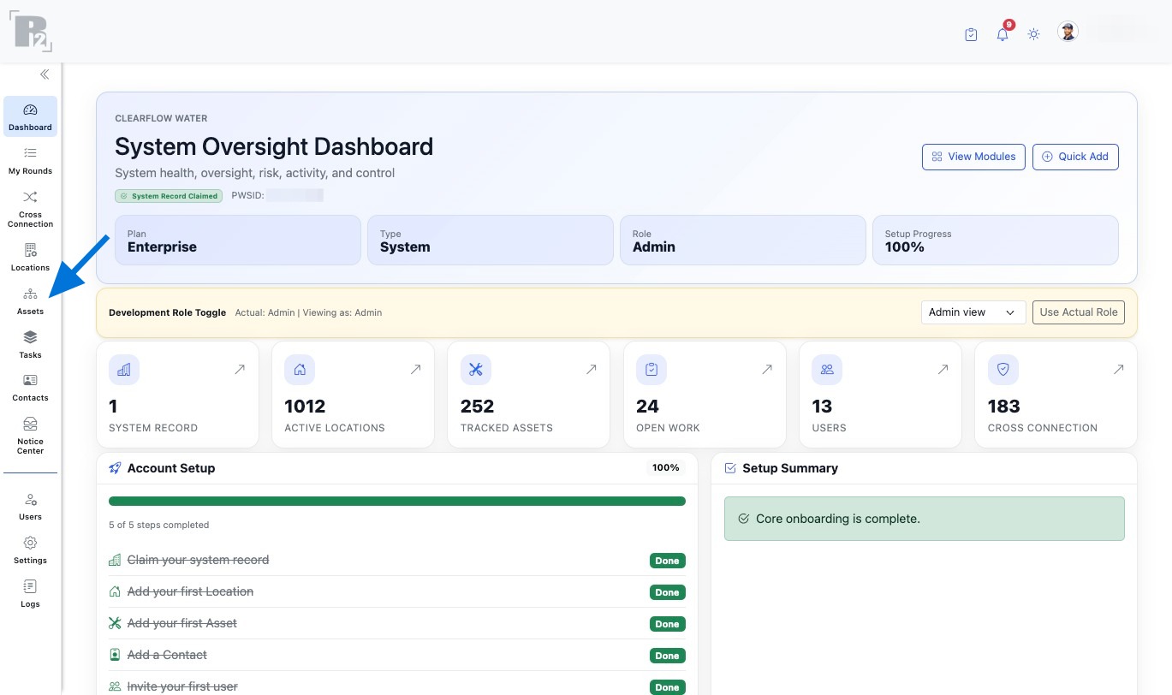Image resolution: width=1172 pixels, height=695 pixels.
Task: Click Use Actual Role button
Action: click(x=1079, y=312)
